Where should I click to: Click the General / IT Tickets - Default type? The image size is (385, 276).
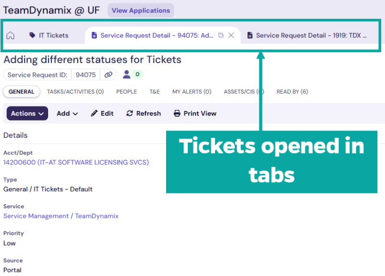pyautogui.click(x=48, y=189)
